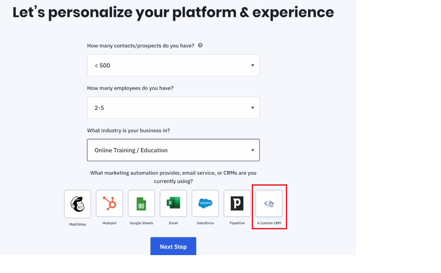Click the arrow on the employees dropdown
Viewport: 441px width, 273px height.
pos(253,108)
